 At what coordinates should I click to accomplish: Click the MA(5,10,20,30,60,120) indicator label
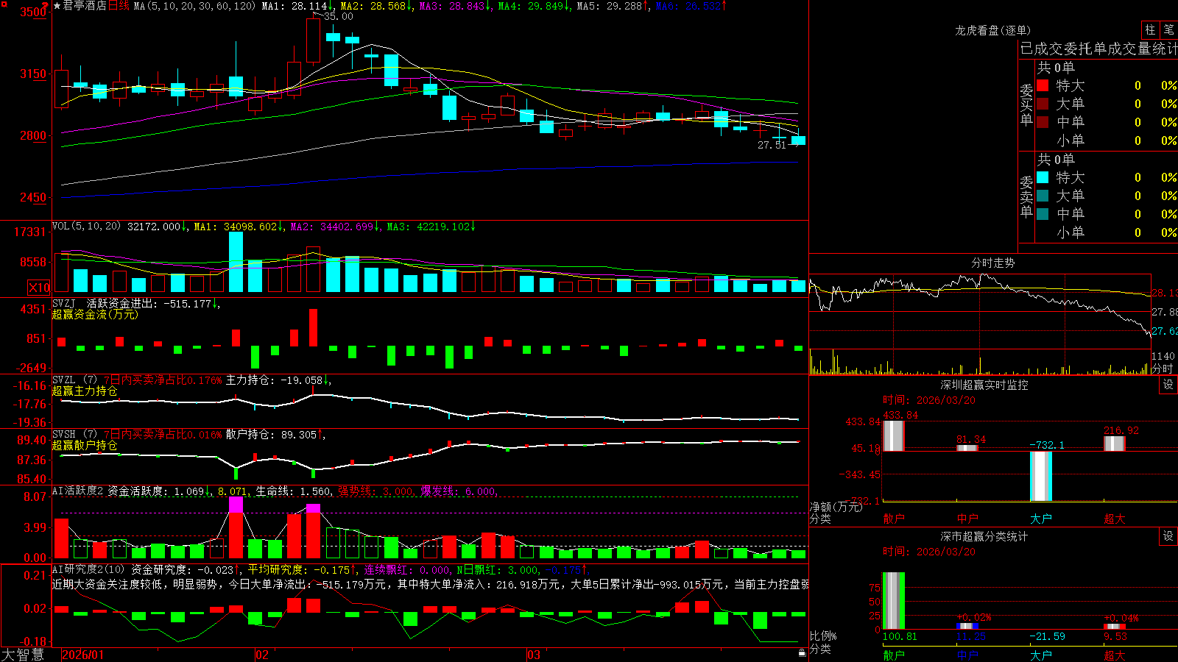pyautogui.click(x=194, y=6)
